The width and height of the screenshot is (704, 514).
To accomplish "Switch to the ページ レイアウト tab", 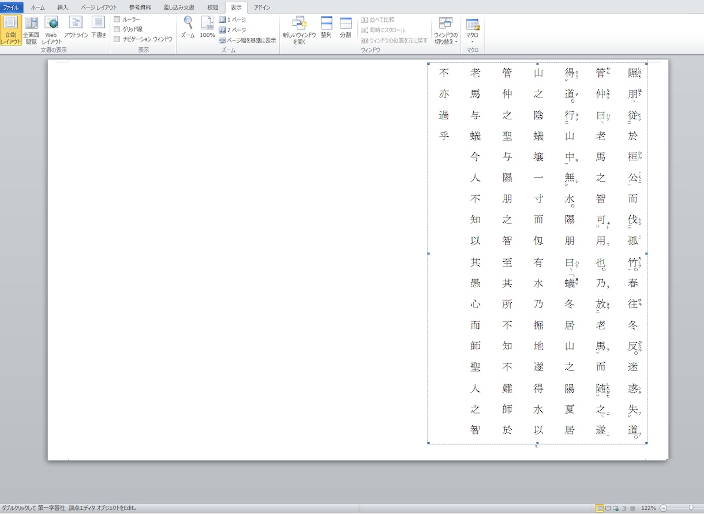I will [x=99, y=7].
